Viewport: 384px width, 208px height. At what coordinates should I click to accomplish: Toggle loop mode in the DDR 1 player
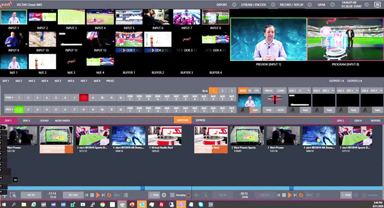(109, 195)
